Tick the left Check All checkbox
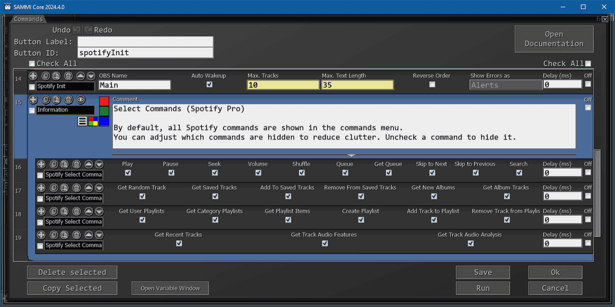 pos(32,64)
